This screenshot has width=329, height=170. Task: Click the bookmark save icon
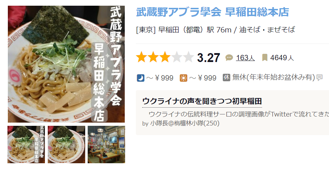(x=265, y=57)
